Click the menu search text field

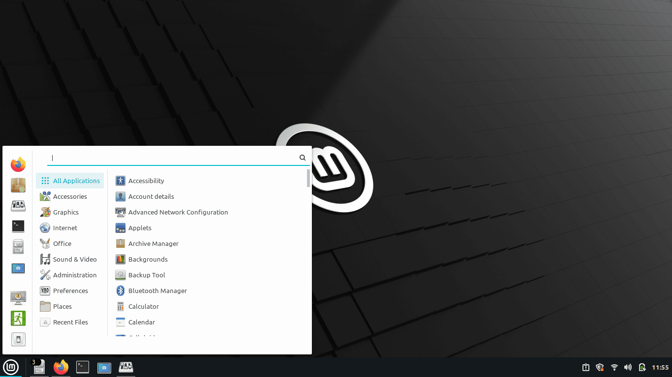(172, 158)
